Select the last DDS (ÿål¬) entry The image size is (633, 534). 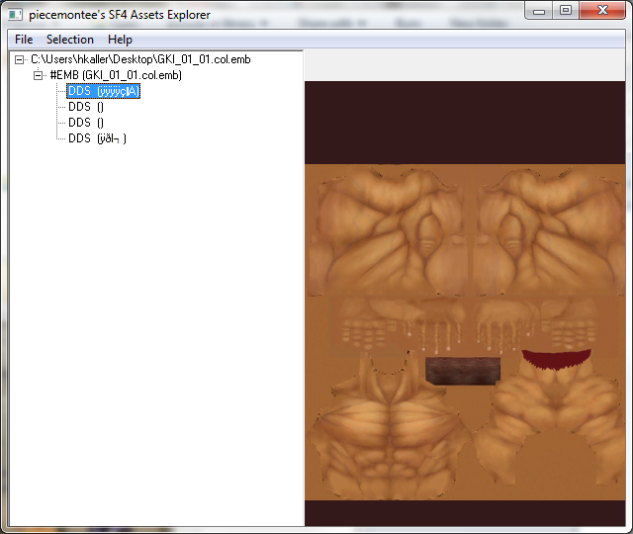click(x=97, y=138)
